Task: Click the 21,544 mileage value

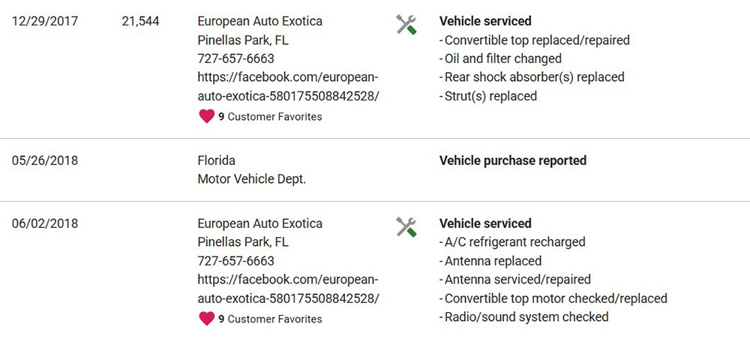Action: [x=141, y=22]
